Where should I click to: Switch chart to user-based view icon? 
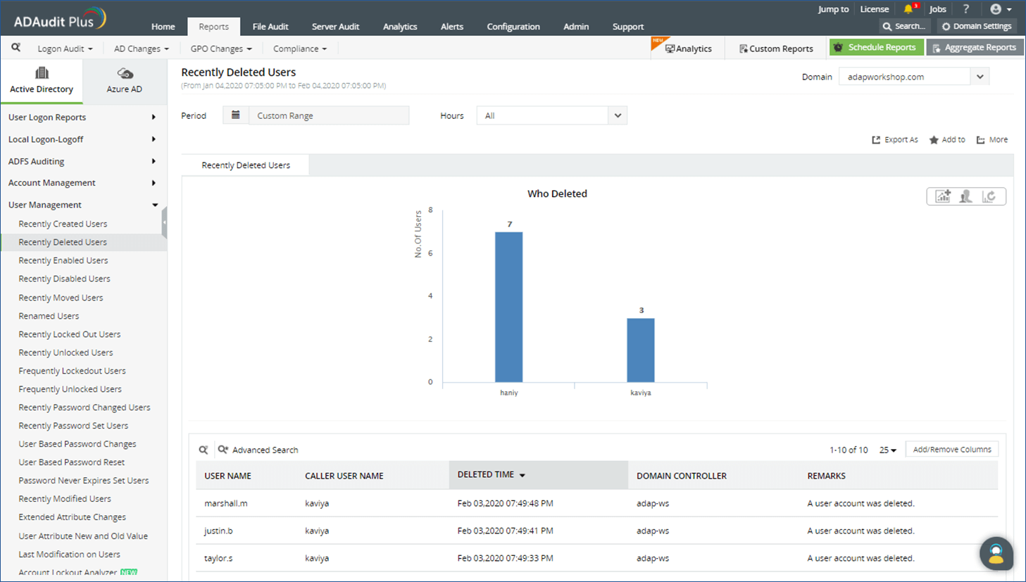pyautogui.click(x=965, y=196)
